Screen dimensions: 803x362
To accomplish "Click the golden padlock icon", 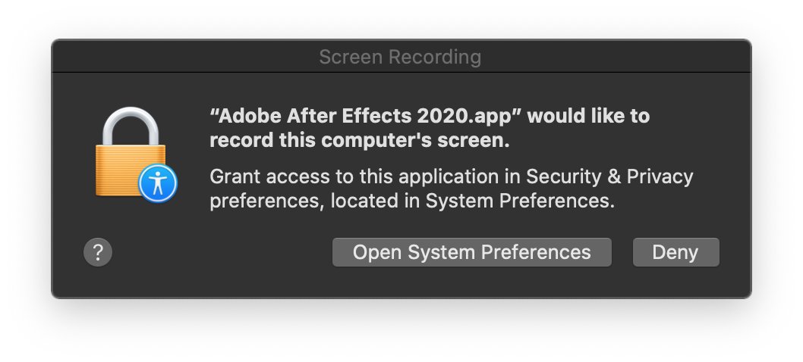I will [131, 152].
